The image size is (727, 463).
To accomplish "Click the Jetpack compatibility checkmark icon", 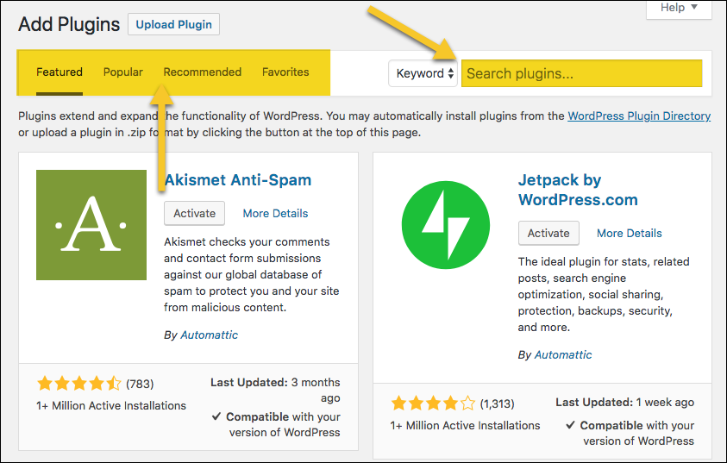I will point(570,424).
